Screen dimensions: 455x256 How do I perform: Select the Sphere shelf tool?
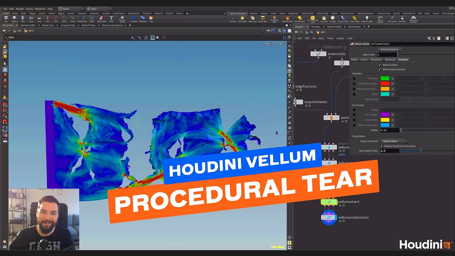click(x=15, y=18)
